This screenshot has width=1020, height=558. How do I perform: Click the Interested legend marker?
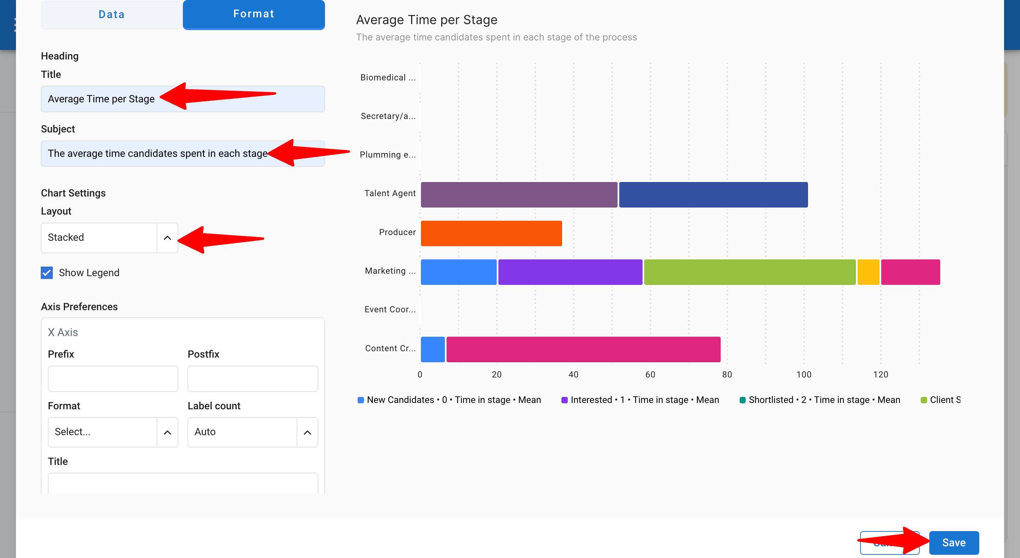point(564,400)
